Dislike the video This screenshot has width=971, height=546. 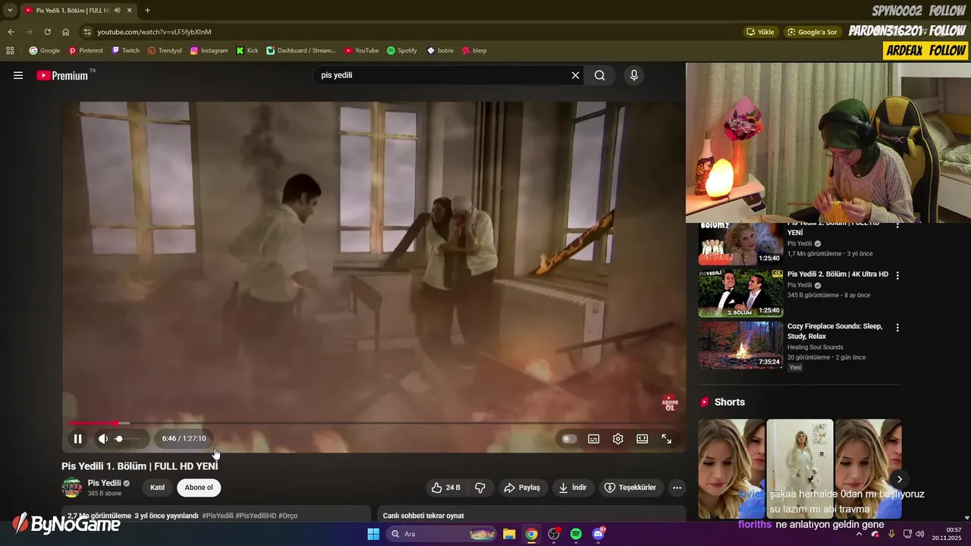point(480,488)
